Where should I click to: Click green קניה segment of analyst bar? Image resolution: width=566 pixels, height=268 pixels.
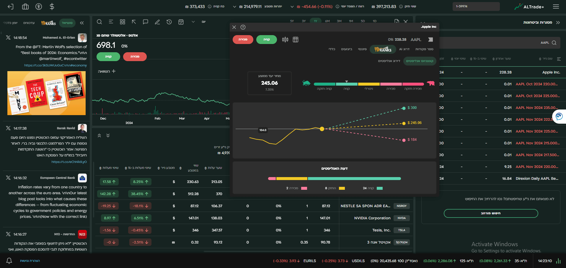click(x=354, y=179)
